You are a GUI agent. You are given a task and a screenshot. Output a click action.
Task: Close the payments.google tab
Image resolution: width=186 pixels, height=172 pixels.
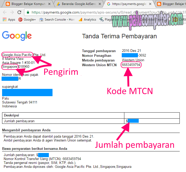pyautogui.click(x=150, y=4)
